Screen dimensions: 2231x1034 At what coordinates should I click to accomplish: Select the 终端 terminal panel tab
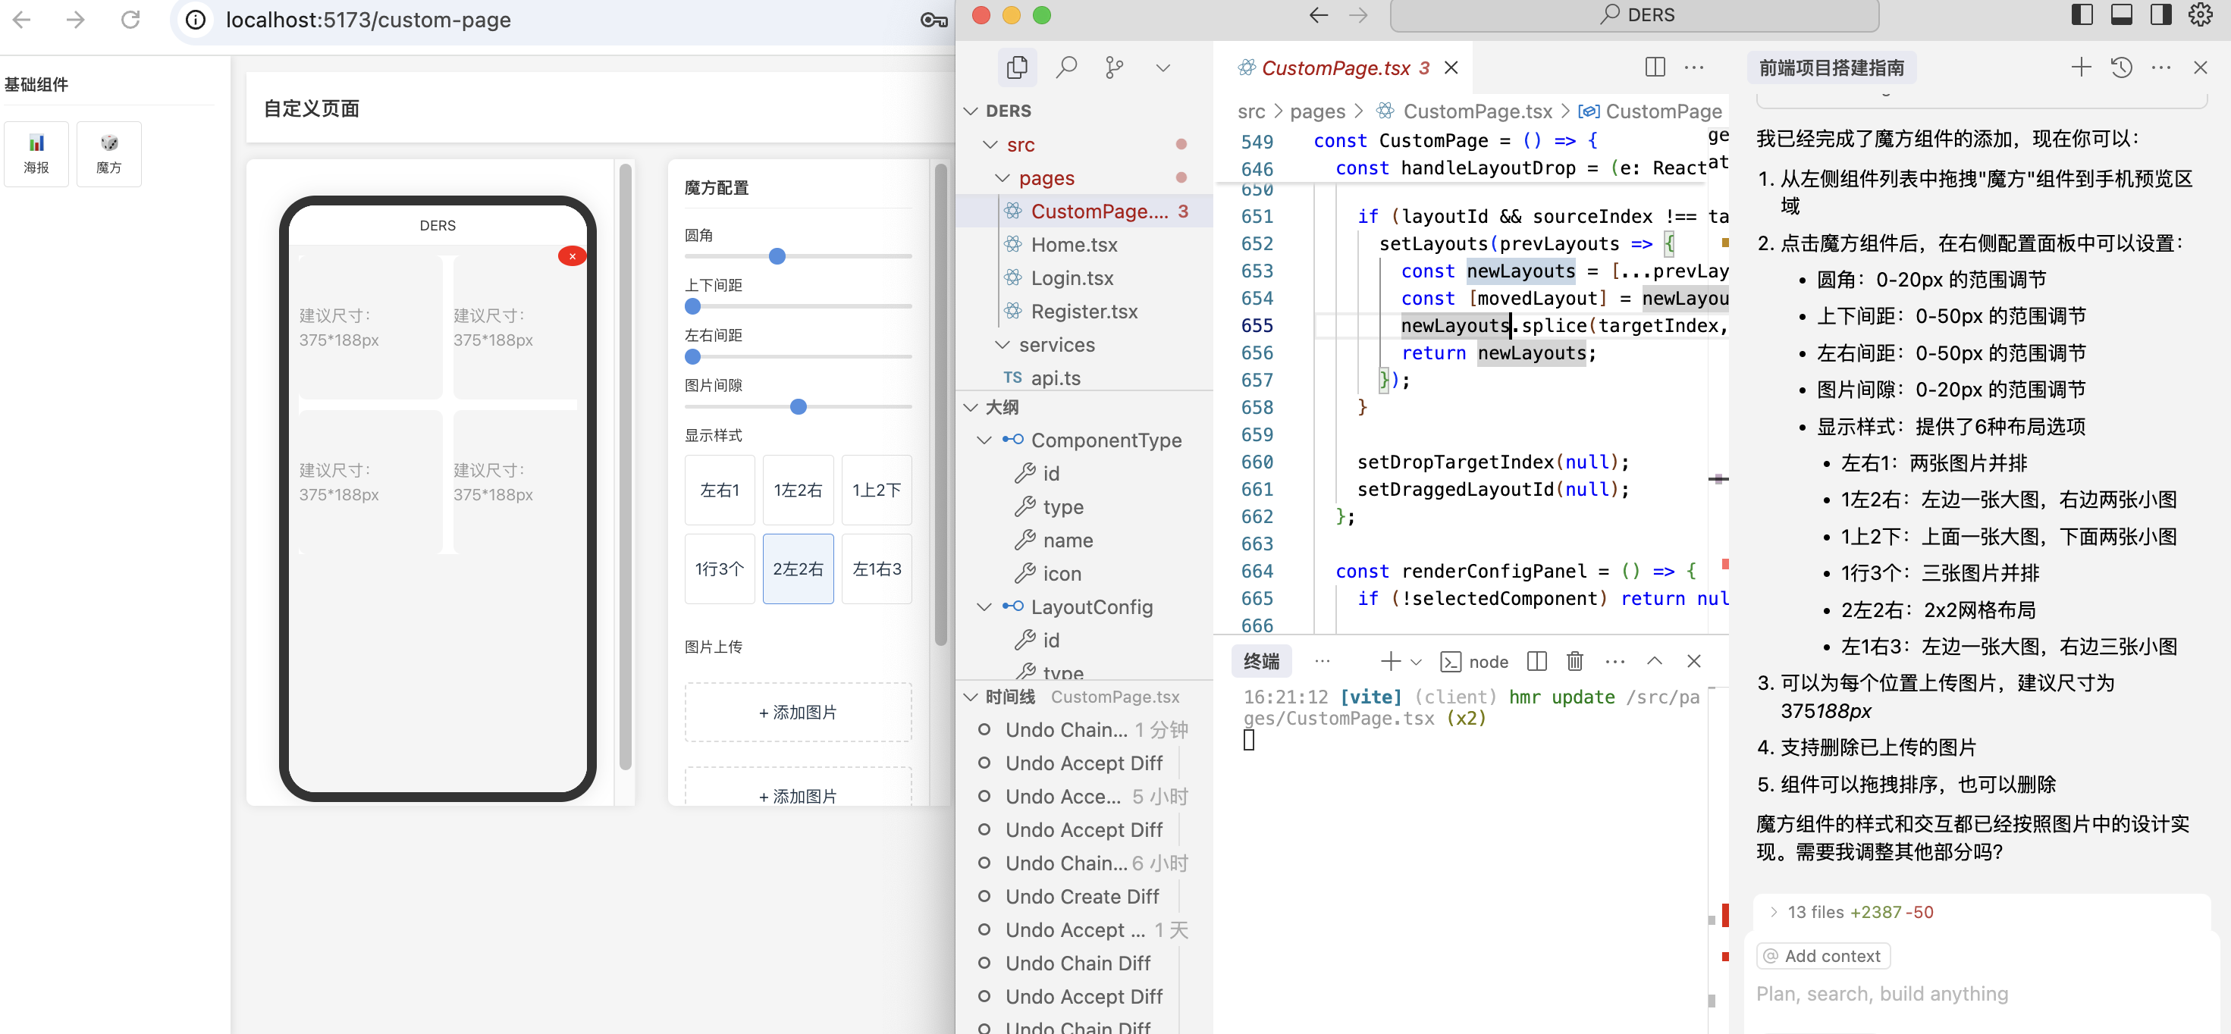click(1261, 662)
